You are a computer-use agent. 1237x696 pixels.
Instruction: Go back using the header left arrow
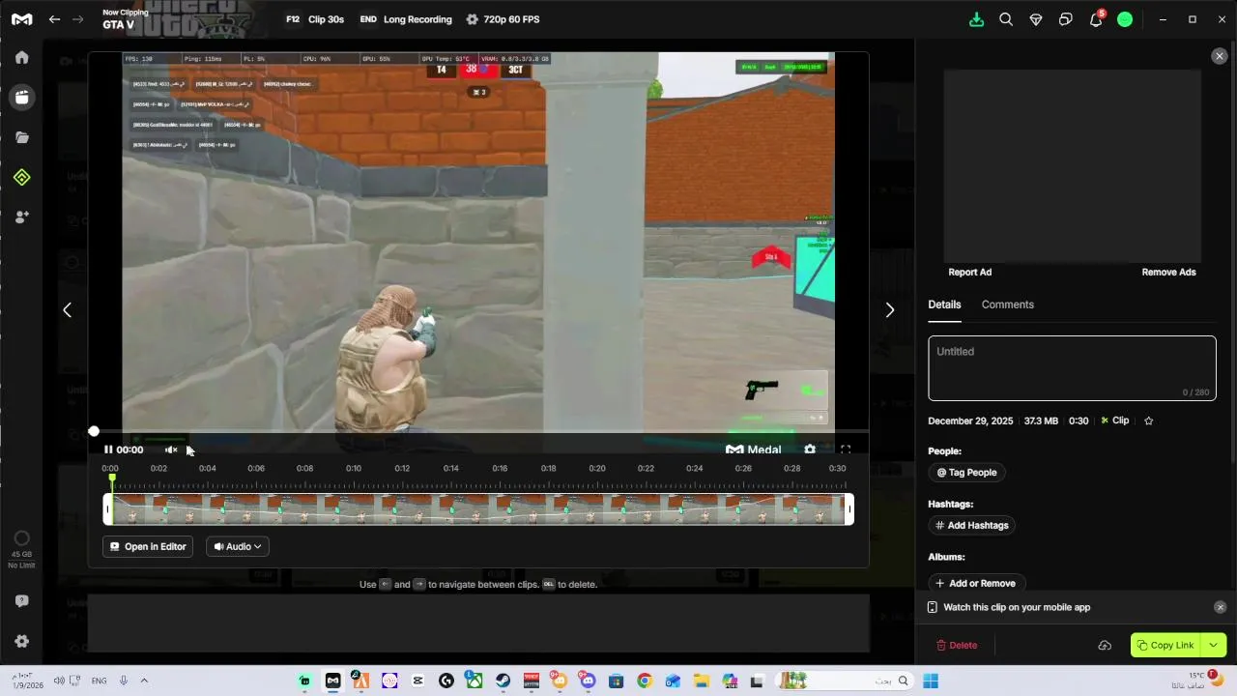coord(54,19)
